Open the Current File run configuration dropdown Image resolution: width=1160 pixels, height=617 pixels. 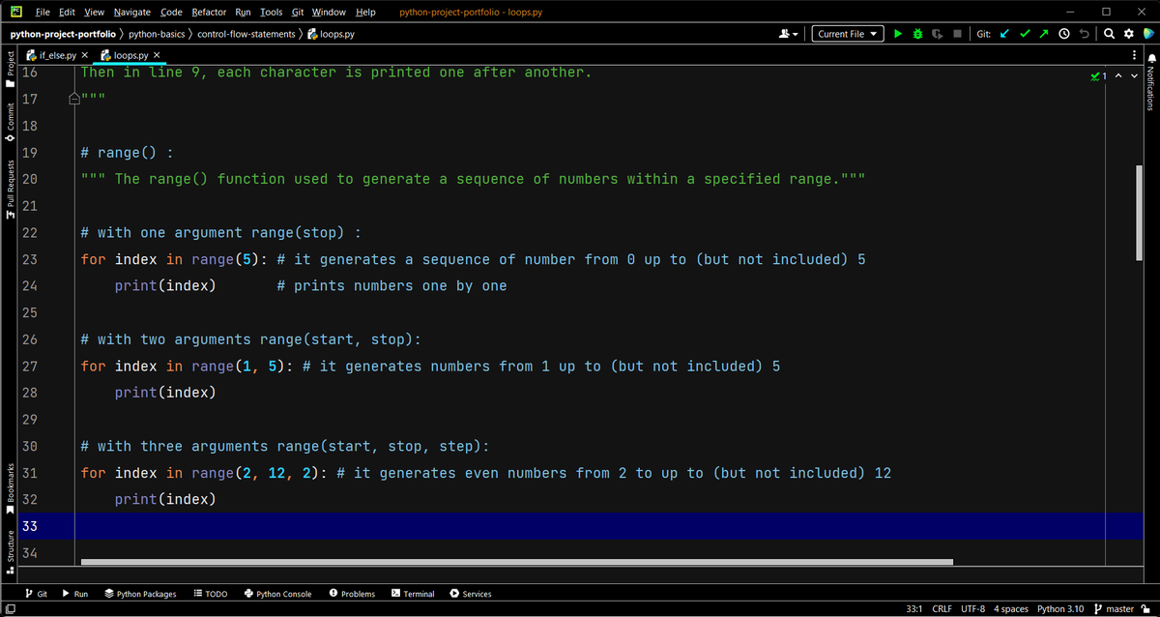point(846,33)
